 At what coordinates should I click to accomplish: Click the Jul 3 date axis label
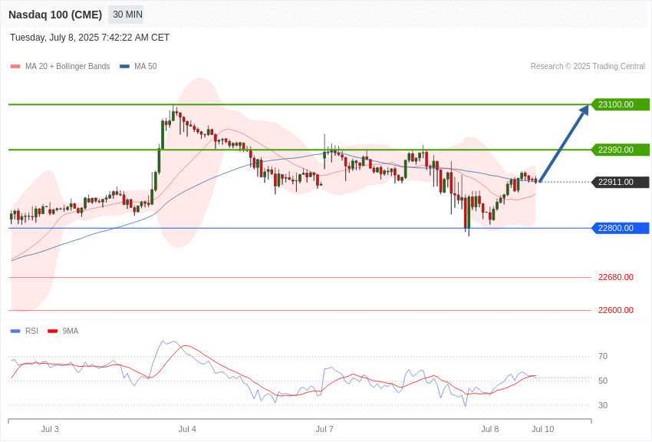[50, 429]
